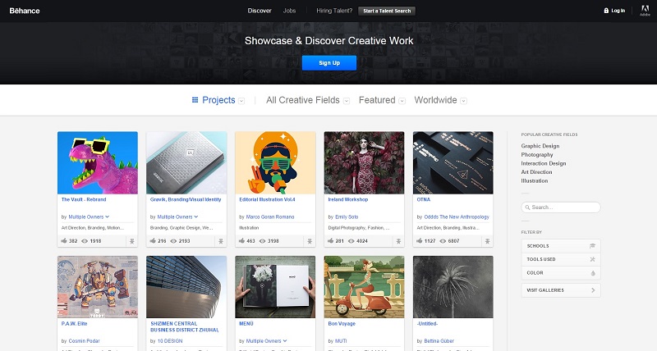Click thumbs-up icon on Ireland Workshop card
The height and width of the screenshot is (351, 657).
click(331, 241)
